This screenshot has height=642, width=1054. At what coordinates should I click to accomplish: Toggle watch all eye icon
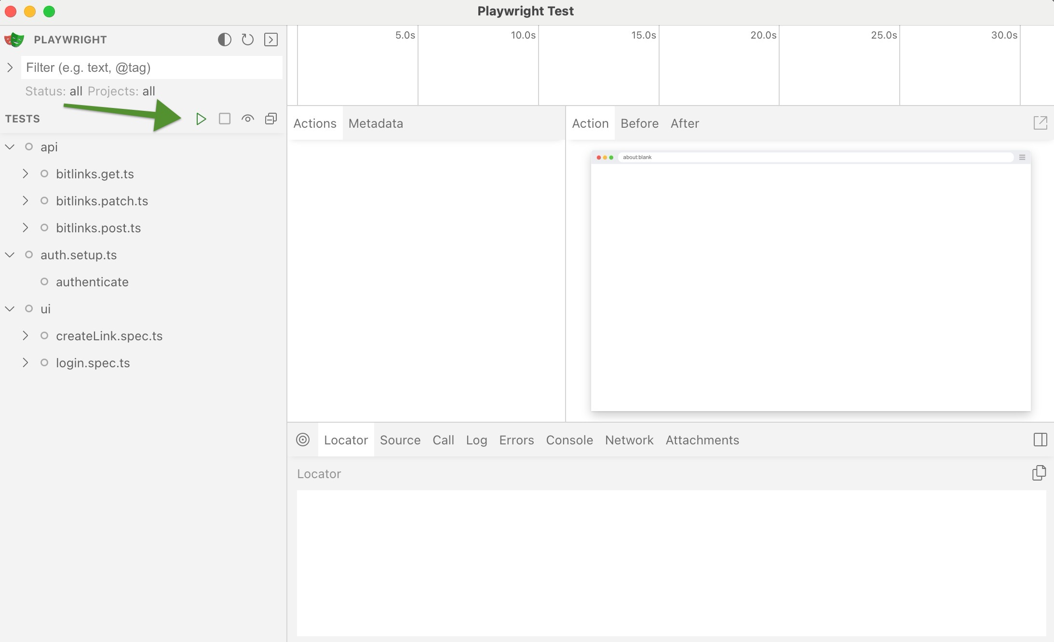248,119
